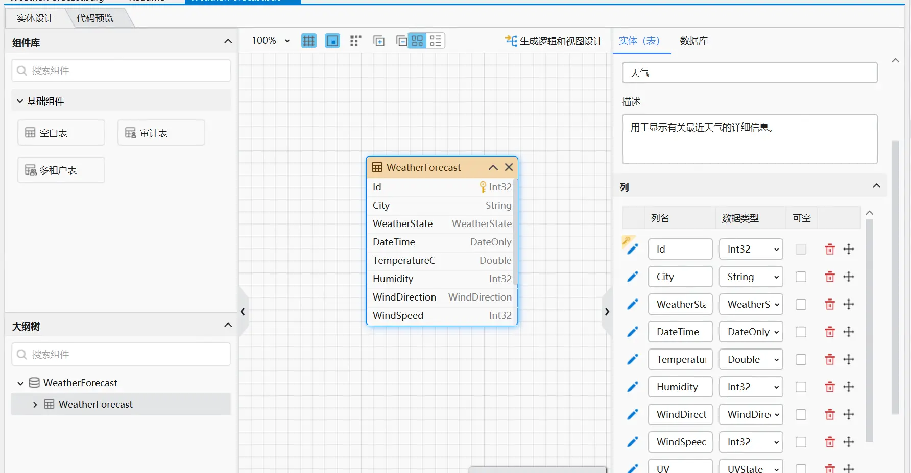Switch to the list view icon
This screenshot has width=911, height=473.
(436, 41)
